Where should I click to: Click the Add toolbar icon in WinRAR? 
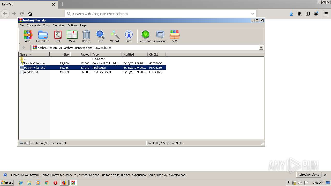[x=28, y=36]
